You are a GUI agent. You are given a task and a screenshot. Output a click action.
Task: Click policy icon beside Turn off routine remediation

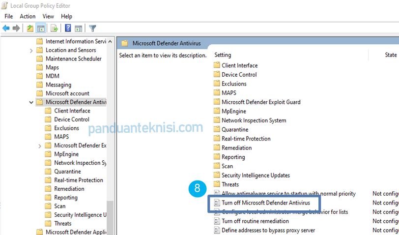pos(217,221)
